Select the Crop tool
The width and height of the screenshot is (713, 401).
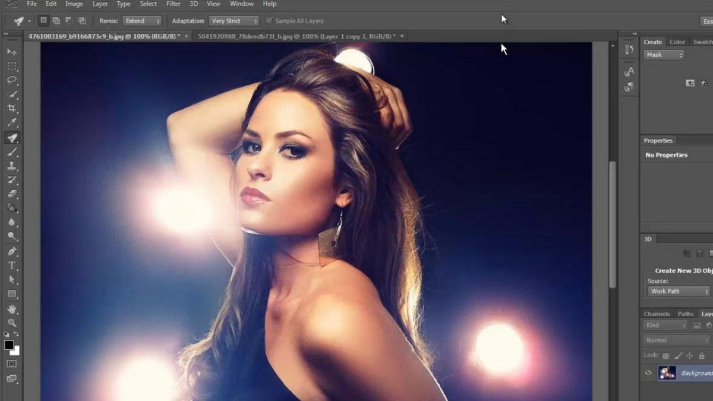pyautogui.click(x=12, y=109)
